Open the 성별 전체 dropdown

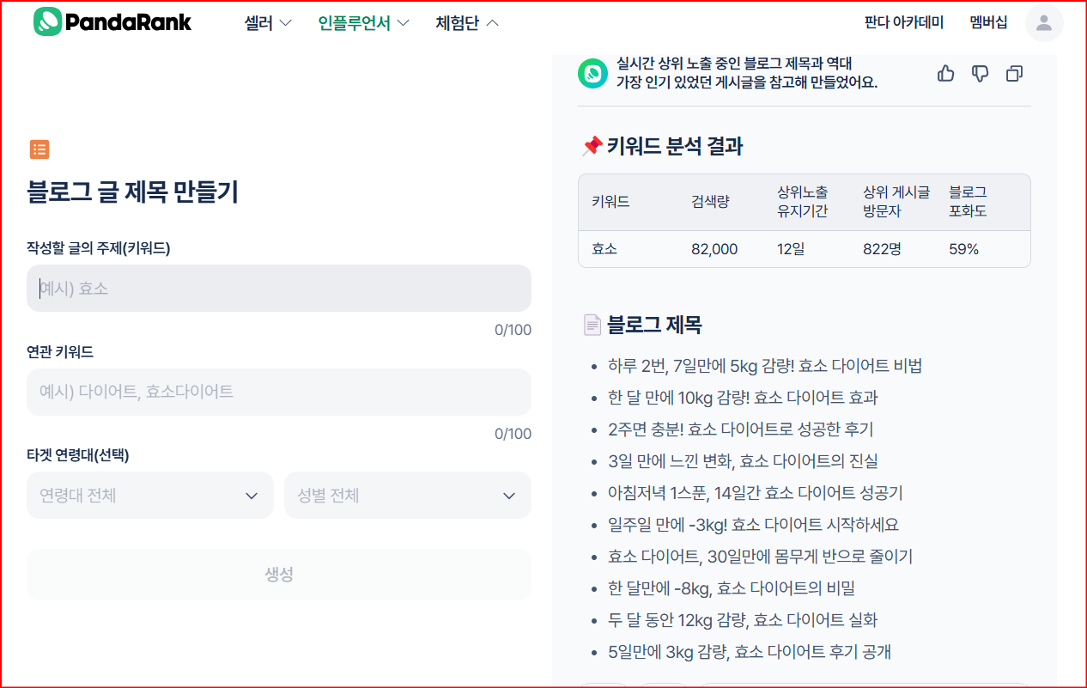click(407, 495)
